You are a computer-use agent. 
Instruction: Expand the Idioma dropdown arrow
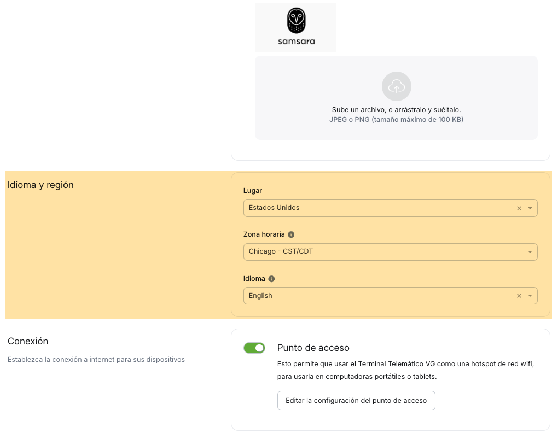click(530, 296)
